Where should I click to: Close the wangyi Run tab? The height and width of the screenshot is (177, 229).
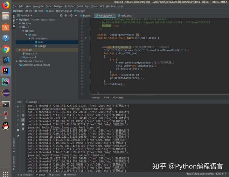click(x=39, y=102)
